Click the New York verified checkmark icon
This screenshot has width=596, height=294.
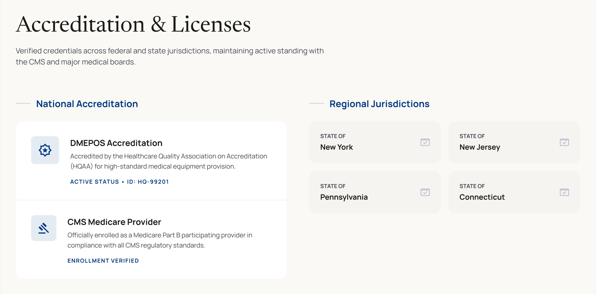click(425, 142)
